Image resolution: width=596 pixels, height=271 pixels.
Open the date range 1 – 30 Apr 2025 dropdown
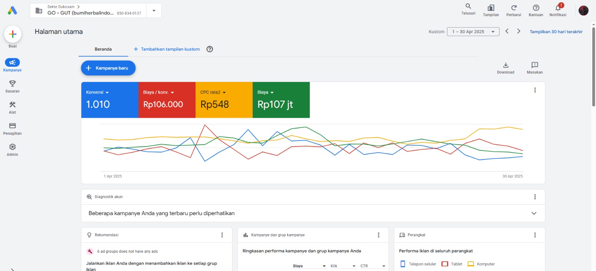click(473, 32)
